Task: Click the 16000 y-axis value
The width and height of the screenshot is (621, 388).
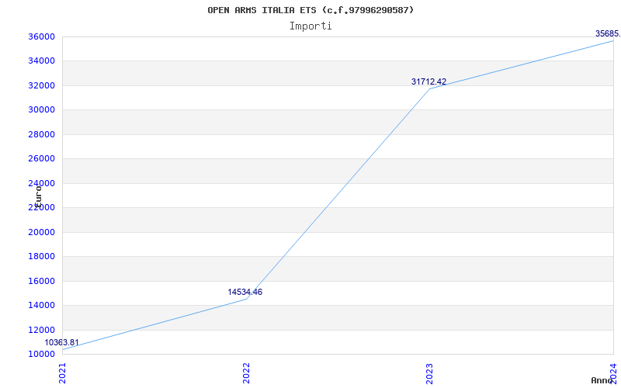Action: [x=41, y=281]
